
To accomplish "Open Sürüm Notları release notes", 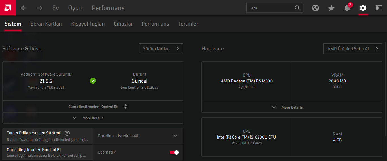I will (161, 49).
